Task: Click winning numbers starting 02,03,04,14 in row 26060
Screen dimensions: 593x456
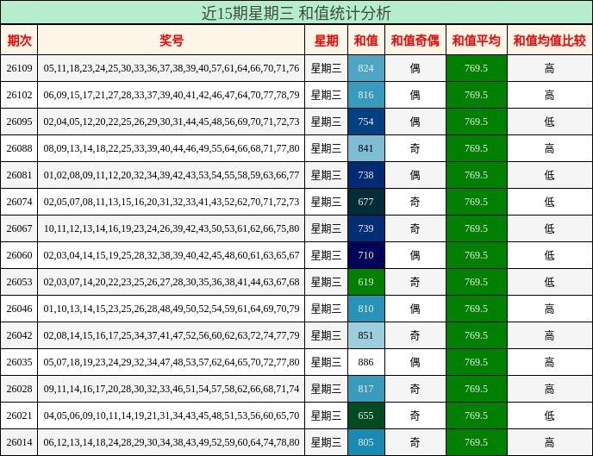Action: (x=172, y=255)
